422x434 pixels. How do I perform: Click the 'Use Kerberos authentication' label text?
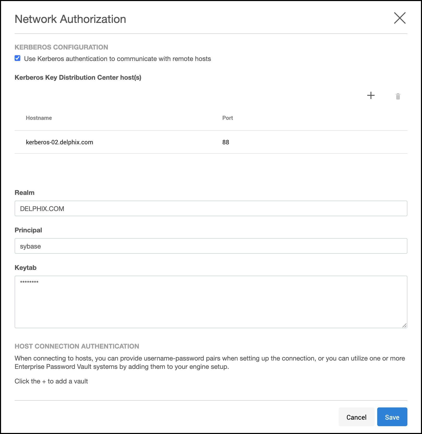[117, 59]
